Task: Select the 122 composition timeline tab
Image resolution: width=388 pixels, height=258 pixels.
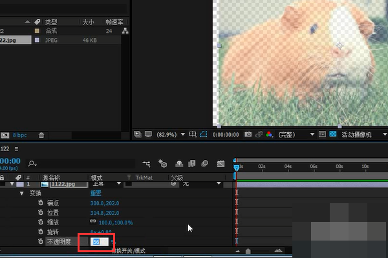Action: (x=5, y=148)
